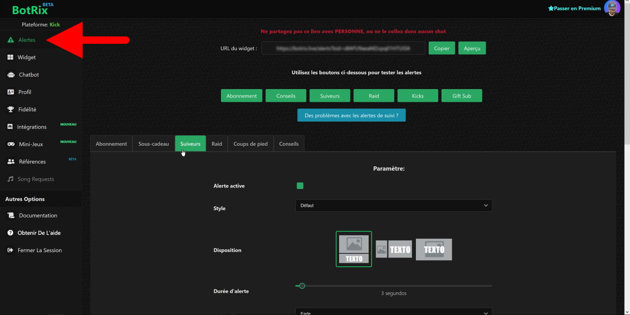The height and width of the screenshot is (315, 630).
Task: Test the Suiveurs alert button
Action: pyautogui.click(x=330, y=95)
